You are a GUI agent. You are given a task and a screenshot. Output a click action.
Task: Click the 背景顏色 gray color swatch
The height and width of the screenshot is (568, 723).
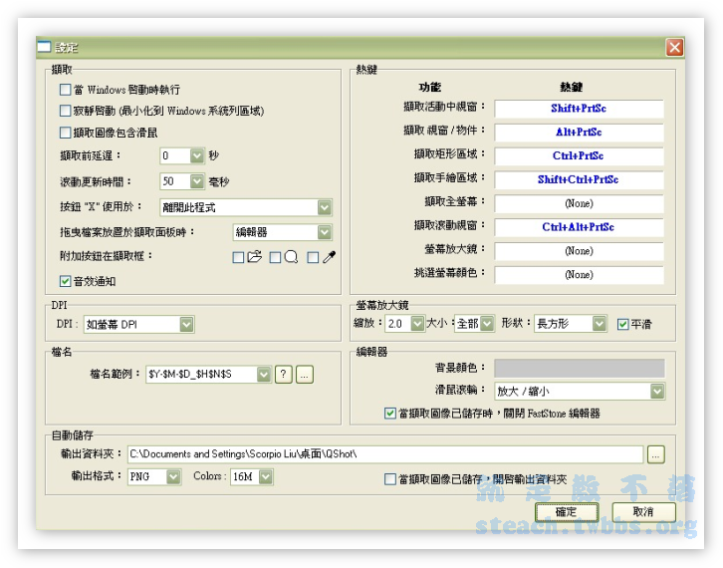tap(579, 369)
